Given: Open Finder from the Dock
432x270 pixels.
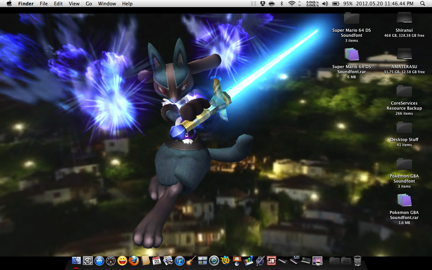Looking at the screenshot, I should pos(76,261).
